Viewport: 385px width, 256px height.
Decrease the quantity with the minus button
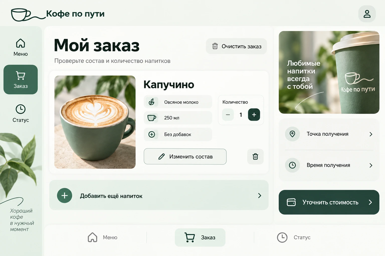(x=228, y=115)
